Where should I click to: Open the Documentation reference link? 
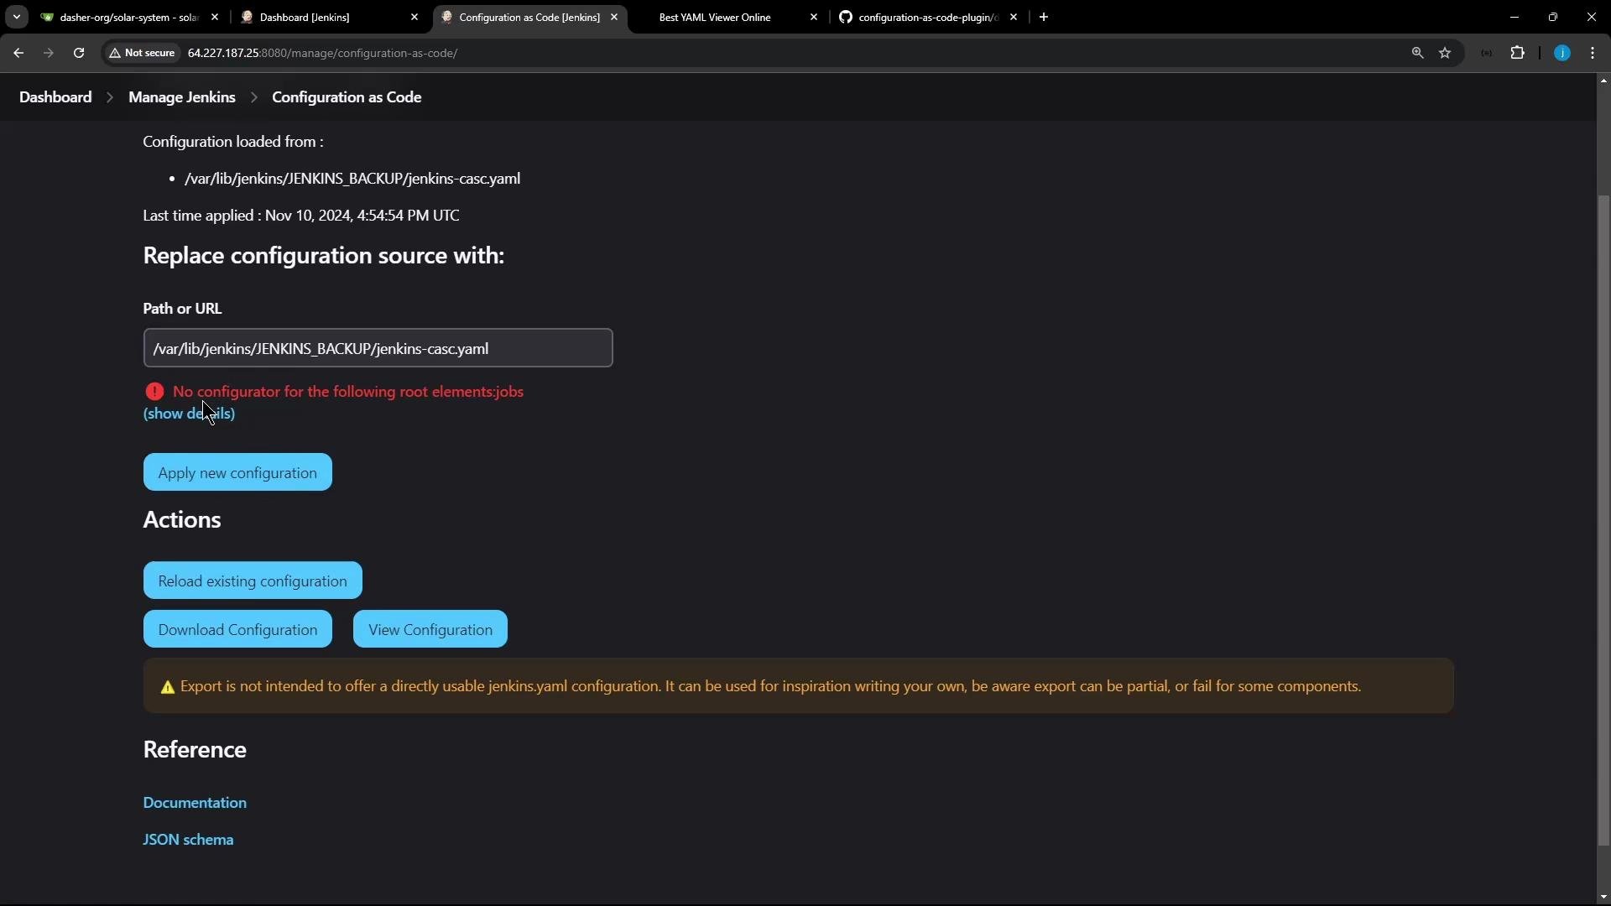(195, 803)
